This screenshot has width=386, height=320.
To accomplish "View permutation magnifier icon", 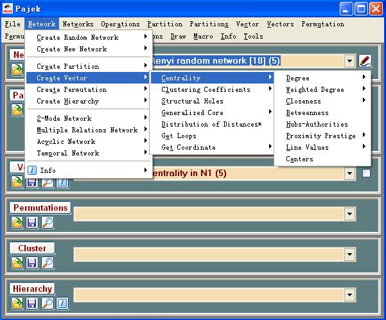I will click(x=48, y=222).
